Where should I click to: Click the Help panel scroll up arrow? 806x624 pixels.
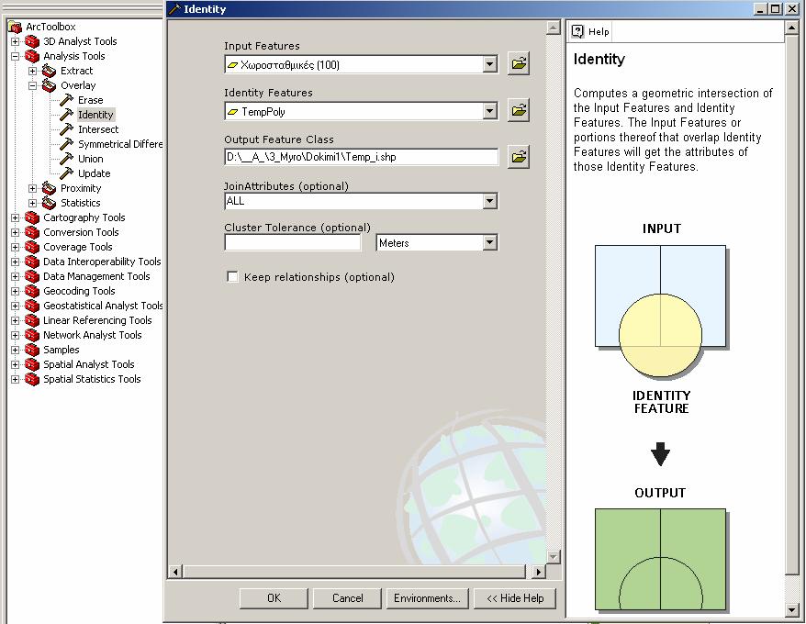pos(791,28)
